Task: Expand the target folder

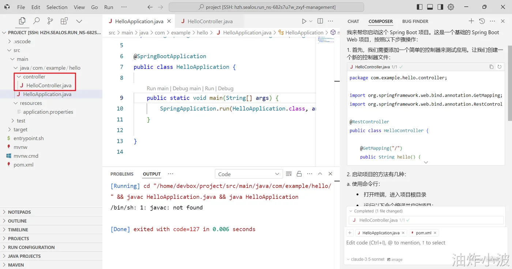Action: coord(20,130)
